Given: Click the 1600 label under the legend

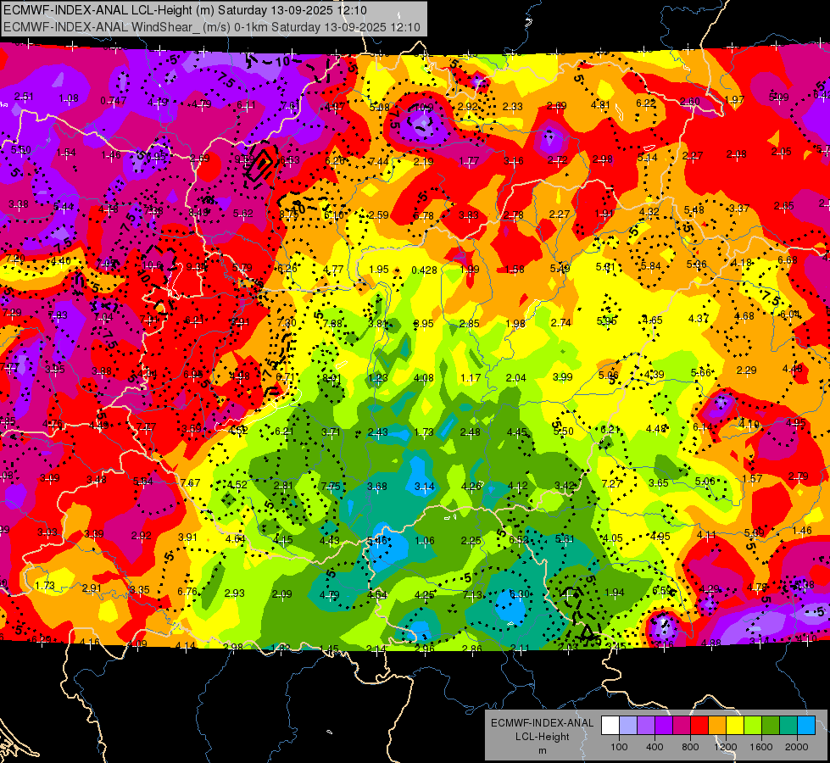Looking at the screenshot, I should [x=761, y=747].
